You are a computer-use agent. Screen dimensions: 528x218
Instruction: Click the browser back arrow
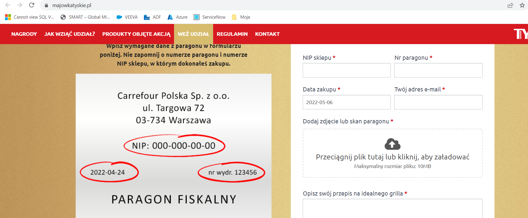tap(8, 5)
